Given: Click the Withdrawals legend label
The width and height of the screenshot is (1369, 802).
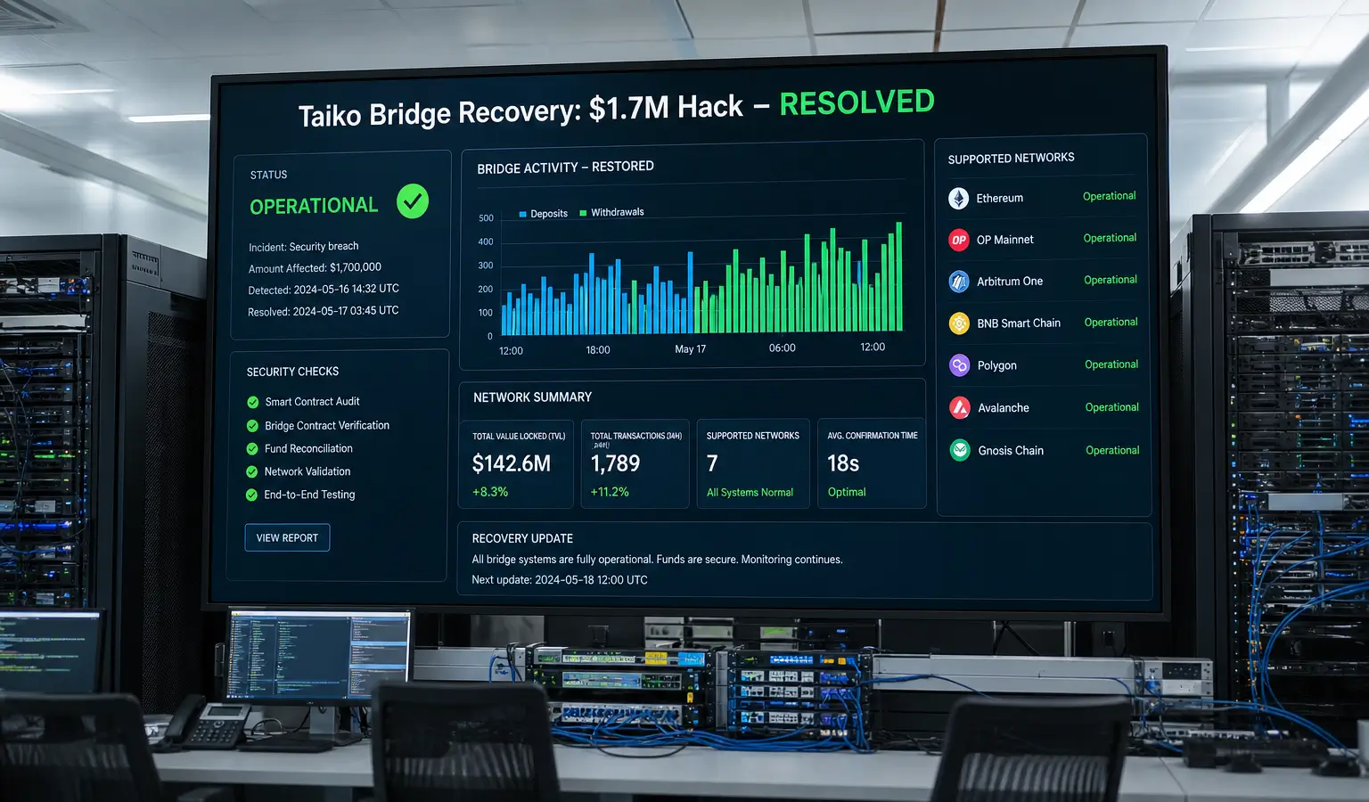Looking at the screenshot, I should 618,212.
